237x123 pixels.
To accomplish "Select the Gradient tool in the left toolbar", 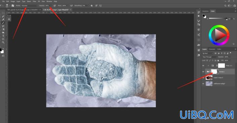I will (x=3, y=29).
